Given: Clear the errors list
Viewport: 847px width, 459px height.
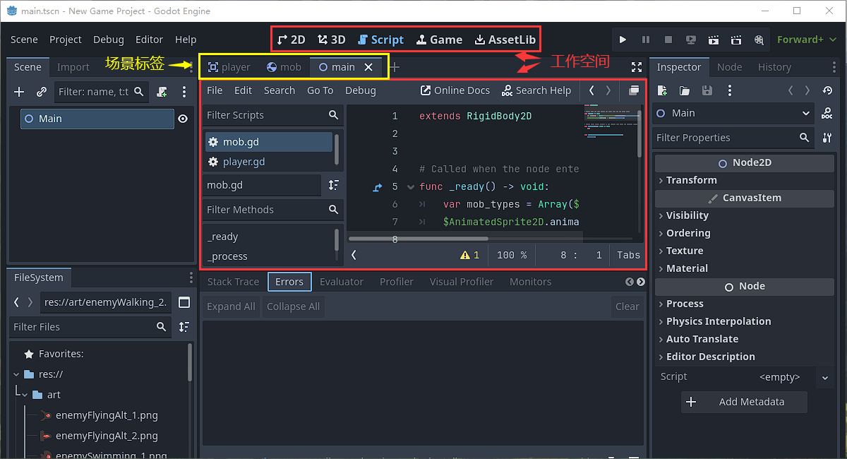Looking at the screenshot, I should (x=627, y=306).
